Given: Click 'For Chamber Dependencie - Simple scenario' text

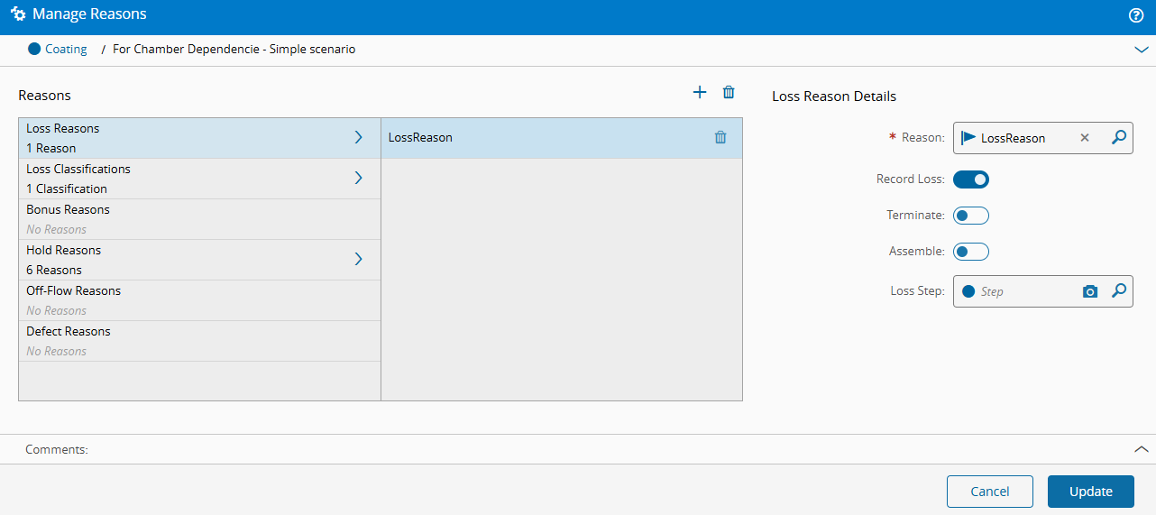Looking at the screenshot, I should click(x=234, y=50).
